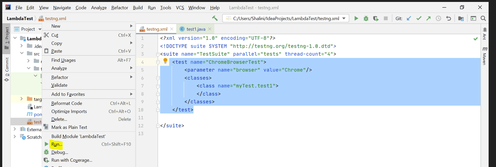Commit changes with Git green checkmark icon
The image size is (496, 167).
click(x=419, y=19)
